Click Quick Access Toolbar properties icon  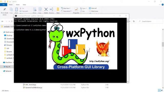(x=5, y=2)
